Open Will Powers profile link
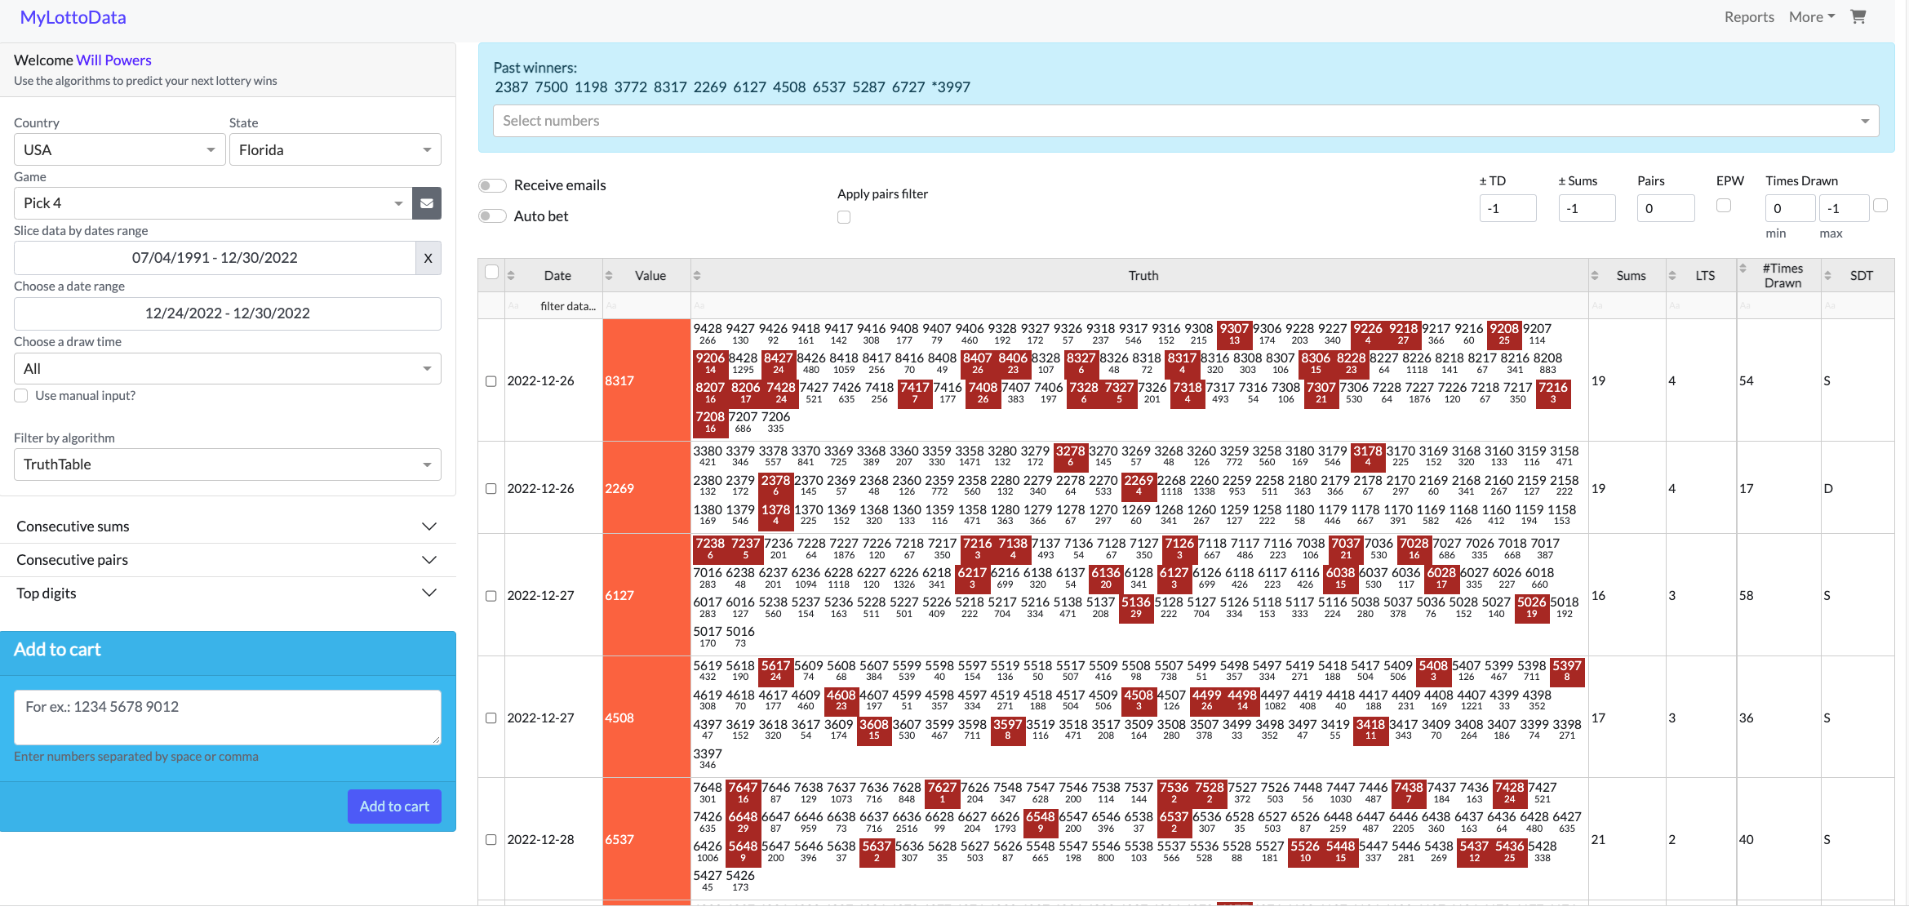 [x=113, y=60]
